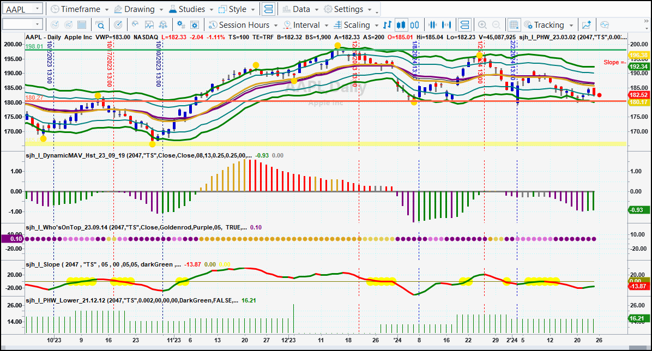Image resolution: width=652 pixels, height=351 pixels.
Task: Open the Drawing menu
Action: click(x=139, y=9)
